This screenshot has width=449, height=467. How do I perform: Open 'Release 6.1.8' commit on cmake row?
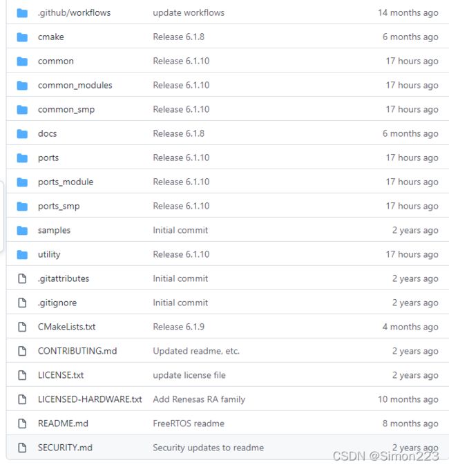pyautogui.click(x=179, y=37)
